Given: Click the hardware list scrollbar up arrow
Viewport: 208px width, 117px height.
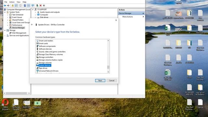Looking at the screenshot, I should click(108, 41).
